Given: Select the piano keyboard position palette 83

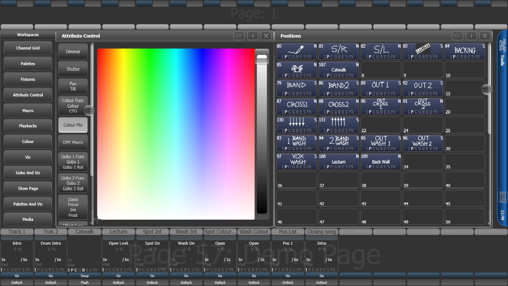Looking at the screenshot, I should tap(423, 51).
